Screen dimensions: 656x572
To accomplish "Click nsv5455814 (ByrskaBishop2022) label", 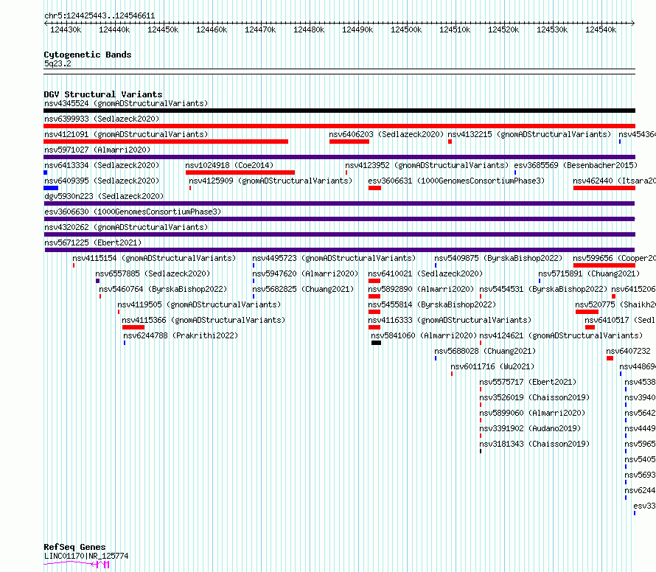I will pyautogui.click(x=432, y=304).
